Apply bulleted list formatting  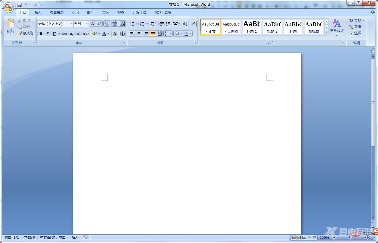[132, 24]
